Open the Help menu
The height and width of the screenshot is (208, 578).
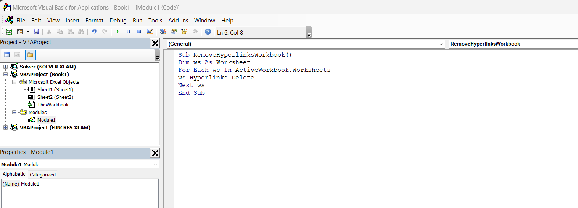pos(227,21)
